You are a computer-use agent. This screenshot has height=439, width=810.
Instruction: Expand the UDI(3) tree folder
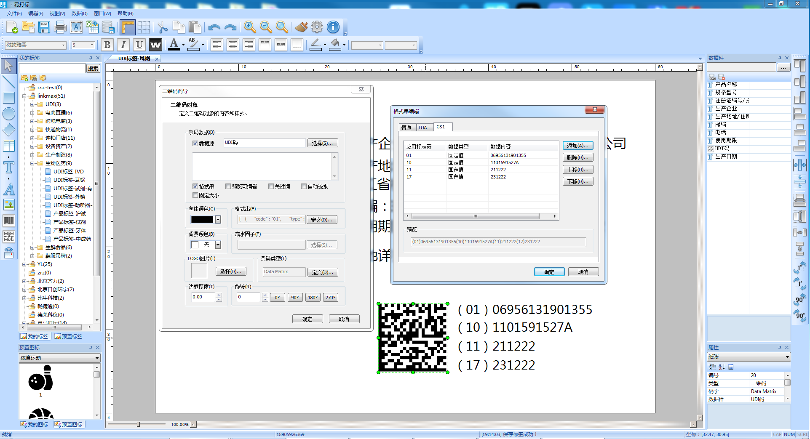32,104
